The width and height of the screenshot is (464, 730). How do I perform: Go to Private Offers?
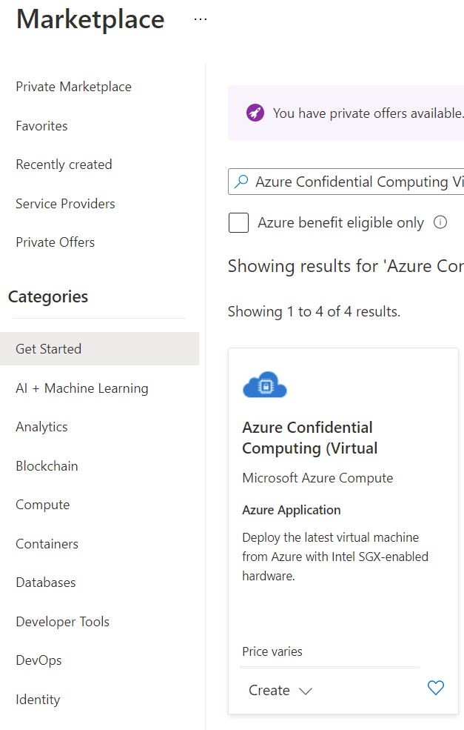coord(55,242)
